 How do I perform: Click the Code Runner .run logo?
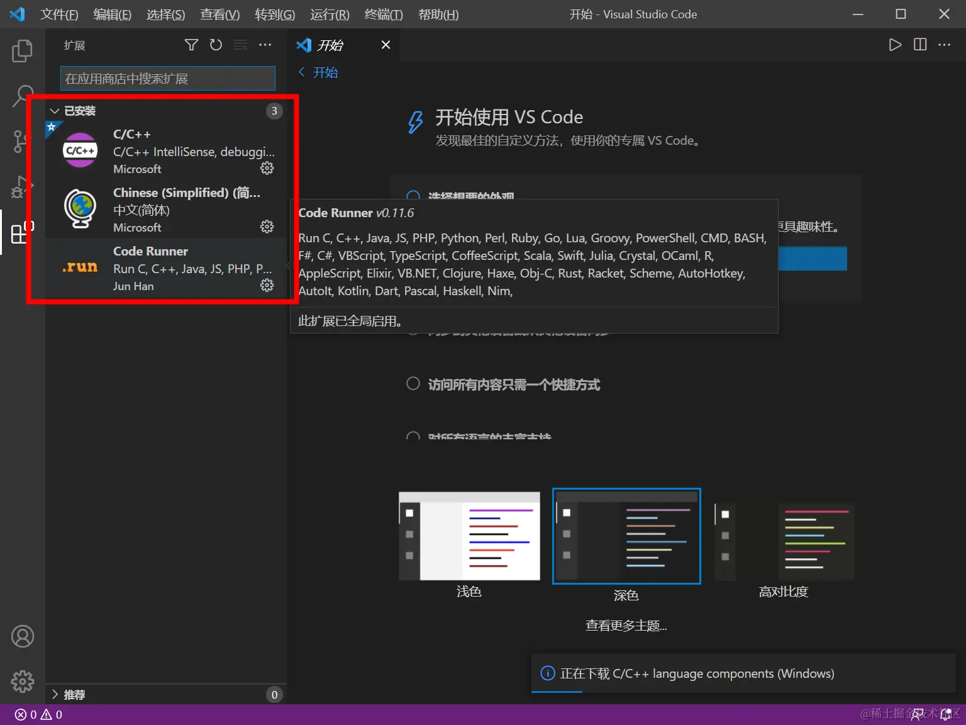(x=80, y=267)
